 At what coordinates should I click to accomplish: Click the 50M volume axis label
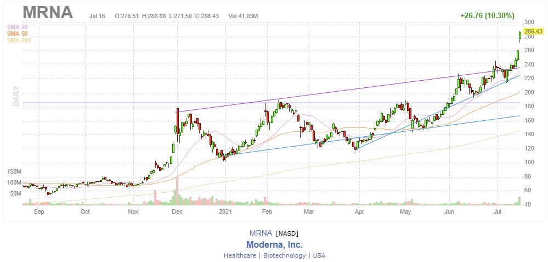pyautogui.click(x=15, y=193)
